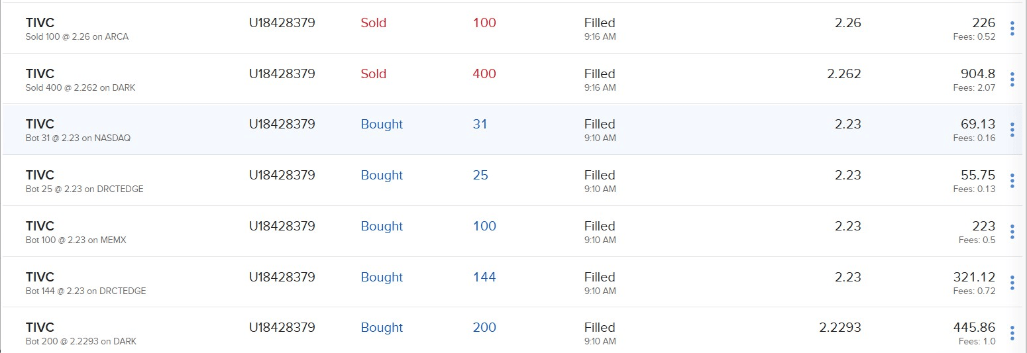Click the Filled status of Bot 25 trade

tap(600, 176)
